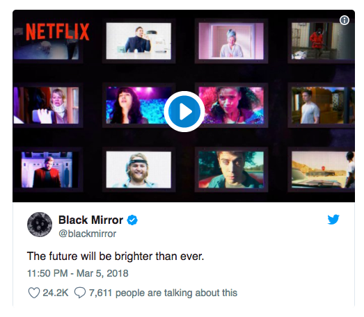
Task: Click thumbnail of woman with towel on head
Action: point(231,41)
